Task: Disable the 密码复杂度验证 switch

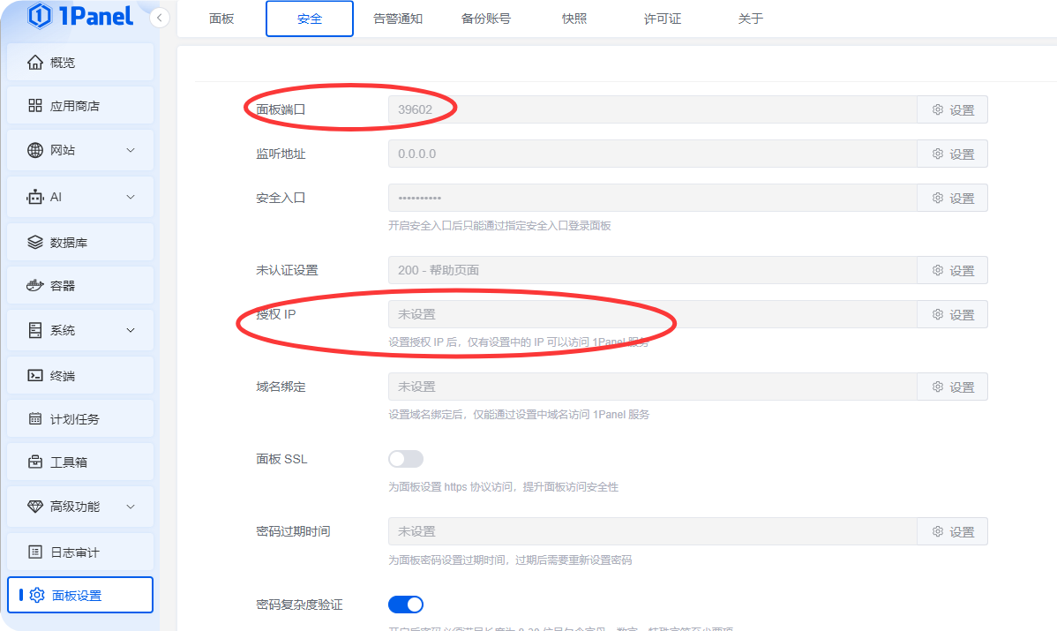Action: coord(406,605)
